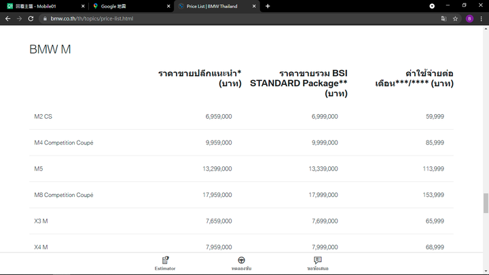The height and width of the screenshot is (275, 489).
Task: Click the M8 monthly cost 153,999
Action: 433,195
